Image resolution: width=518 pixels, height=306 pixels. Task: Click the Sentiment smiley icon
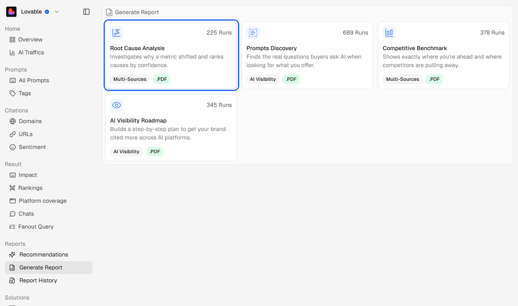pos(13,147)
